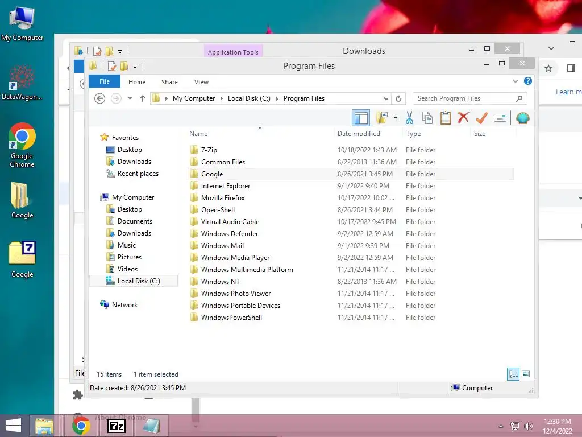Select Favorites in the navigation pane
Screen dimensions: 582x437
[125, 138]
